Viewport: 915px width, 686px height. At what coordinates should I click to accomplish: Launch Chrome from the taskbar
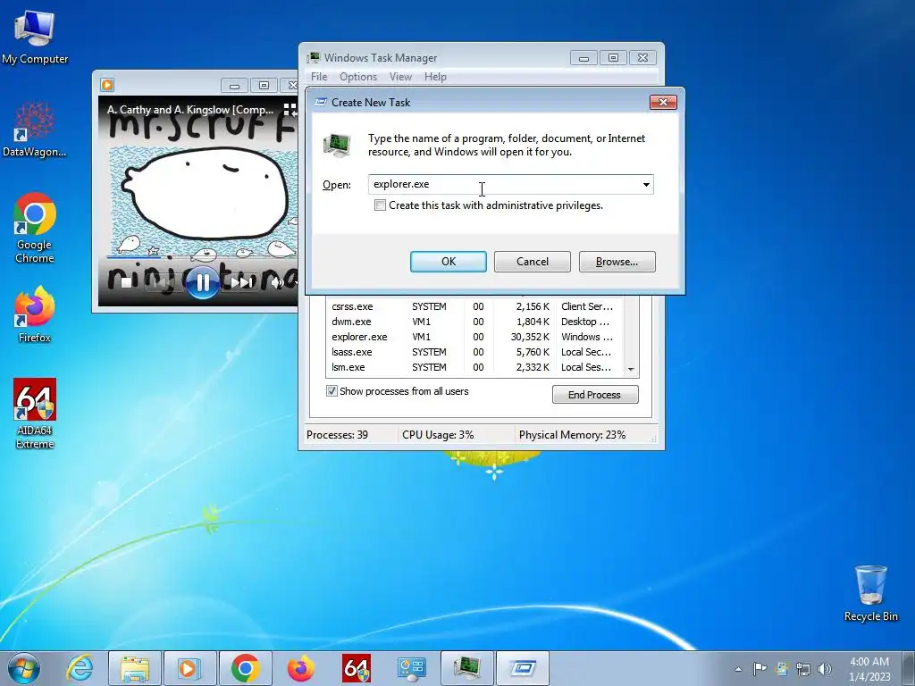(245, 668)
